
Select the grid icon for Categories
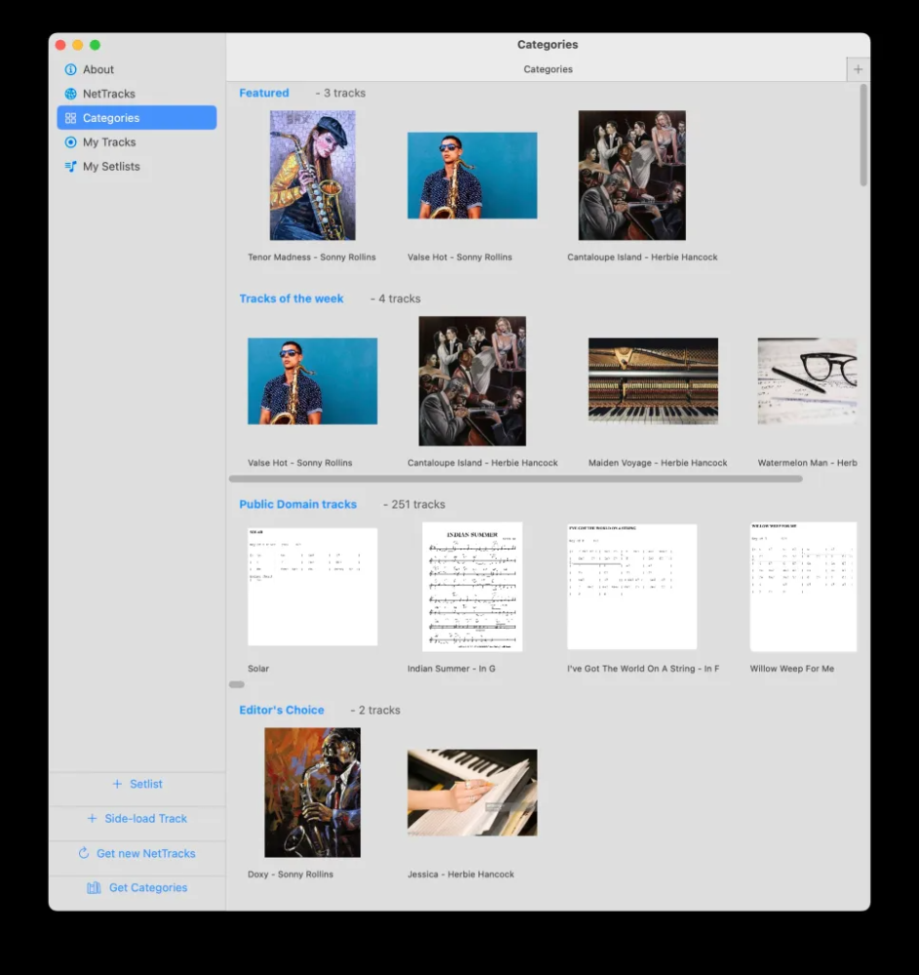coord(70,117)
